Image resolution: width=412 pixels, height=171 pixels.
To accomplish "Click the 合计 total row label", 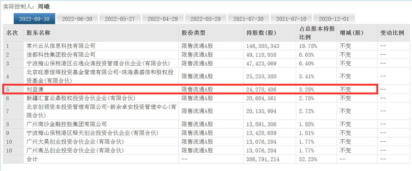I will (x=32, y=159).
